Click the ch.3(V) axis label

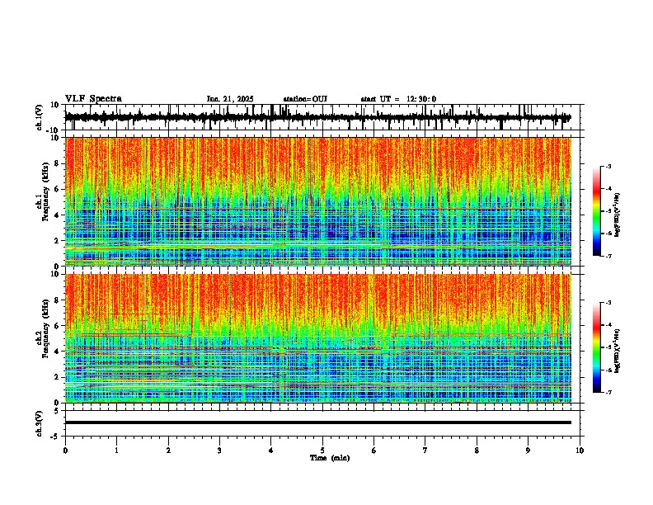(40, 423)
